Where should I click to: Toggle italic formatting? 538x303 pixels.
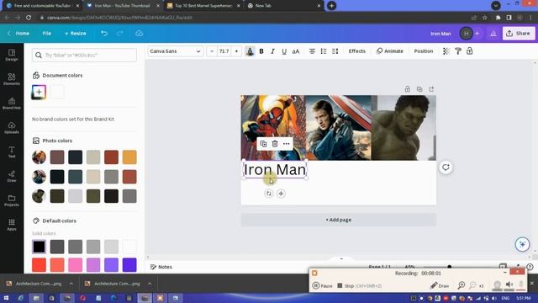[272, 51]
